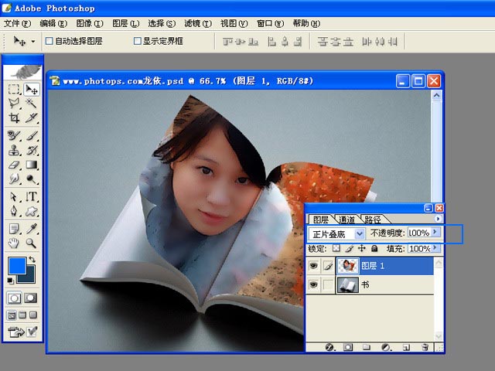This screenshot has width=495, height=371.
Task: Expand the 不透明度 opacity slider arrow
Action: (435, 233)
